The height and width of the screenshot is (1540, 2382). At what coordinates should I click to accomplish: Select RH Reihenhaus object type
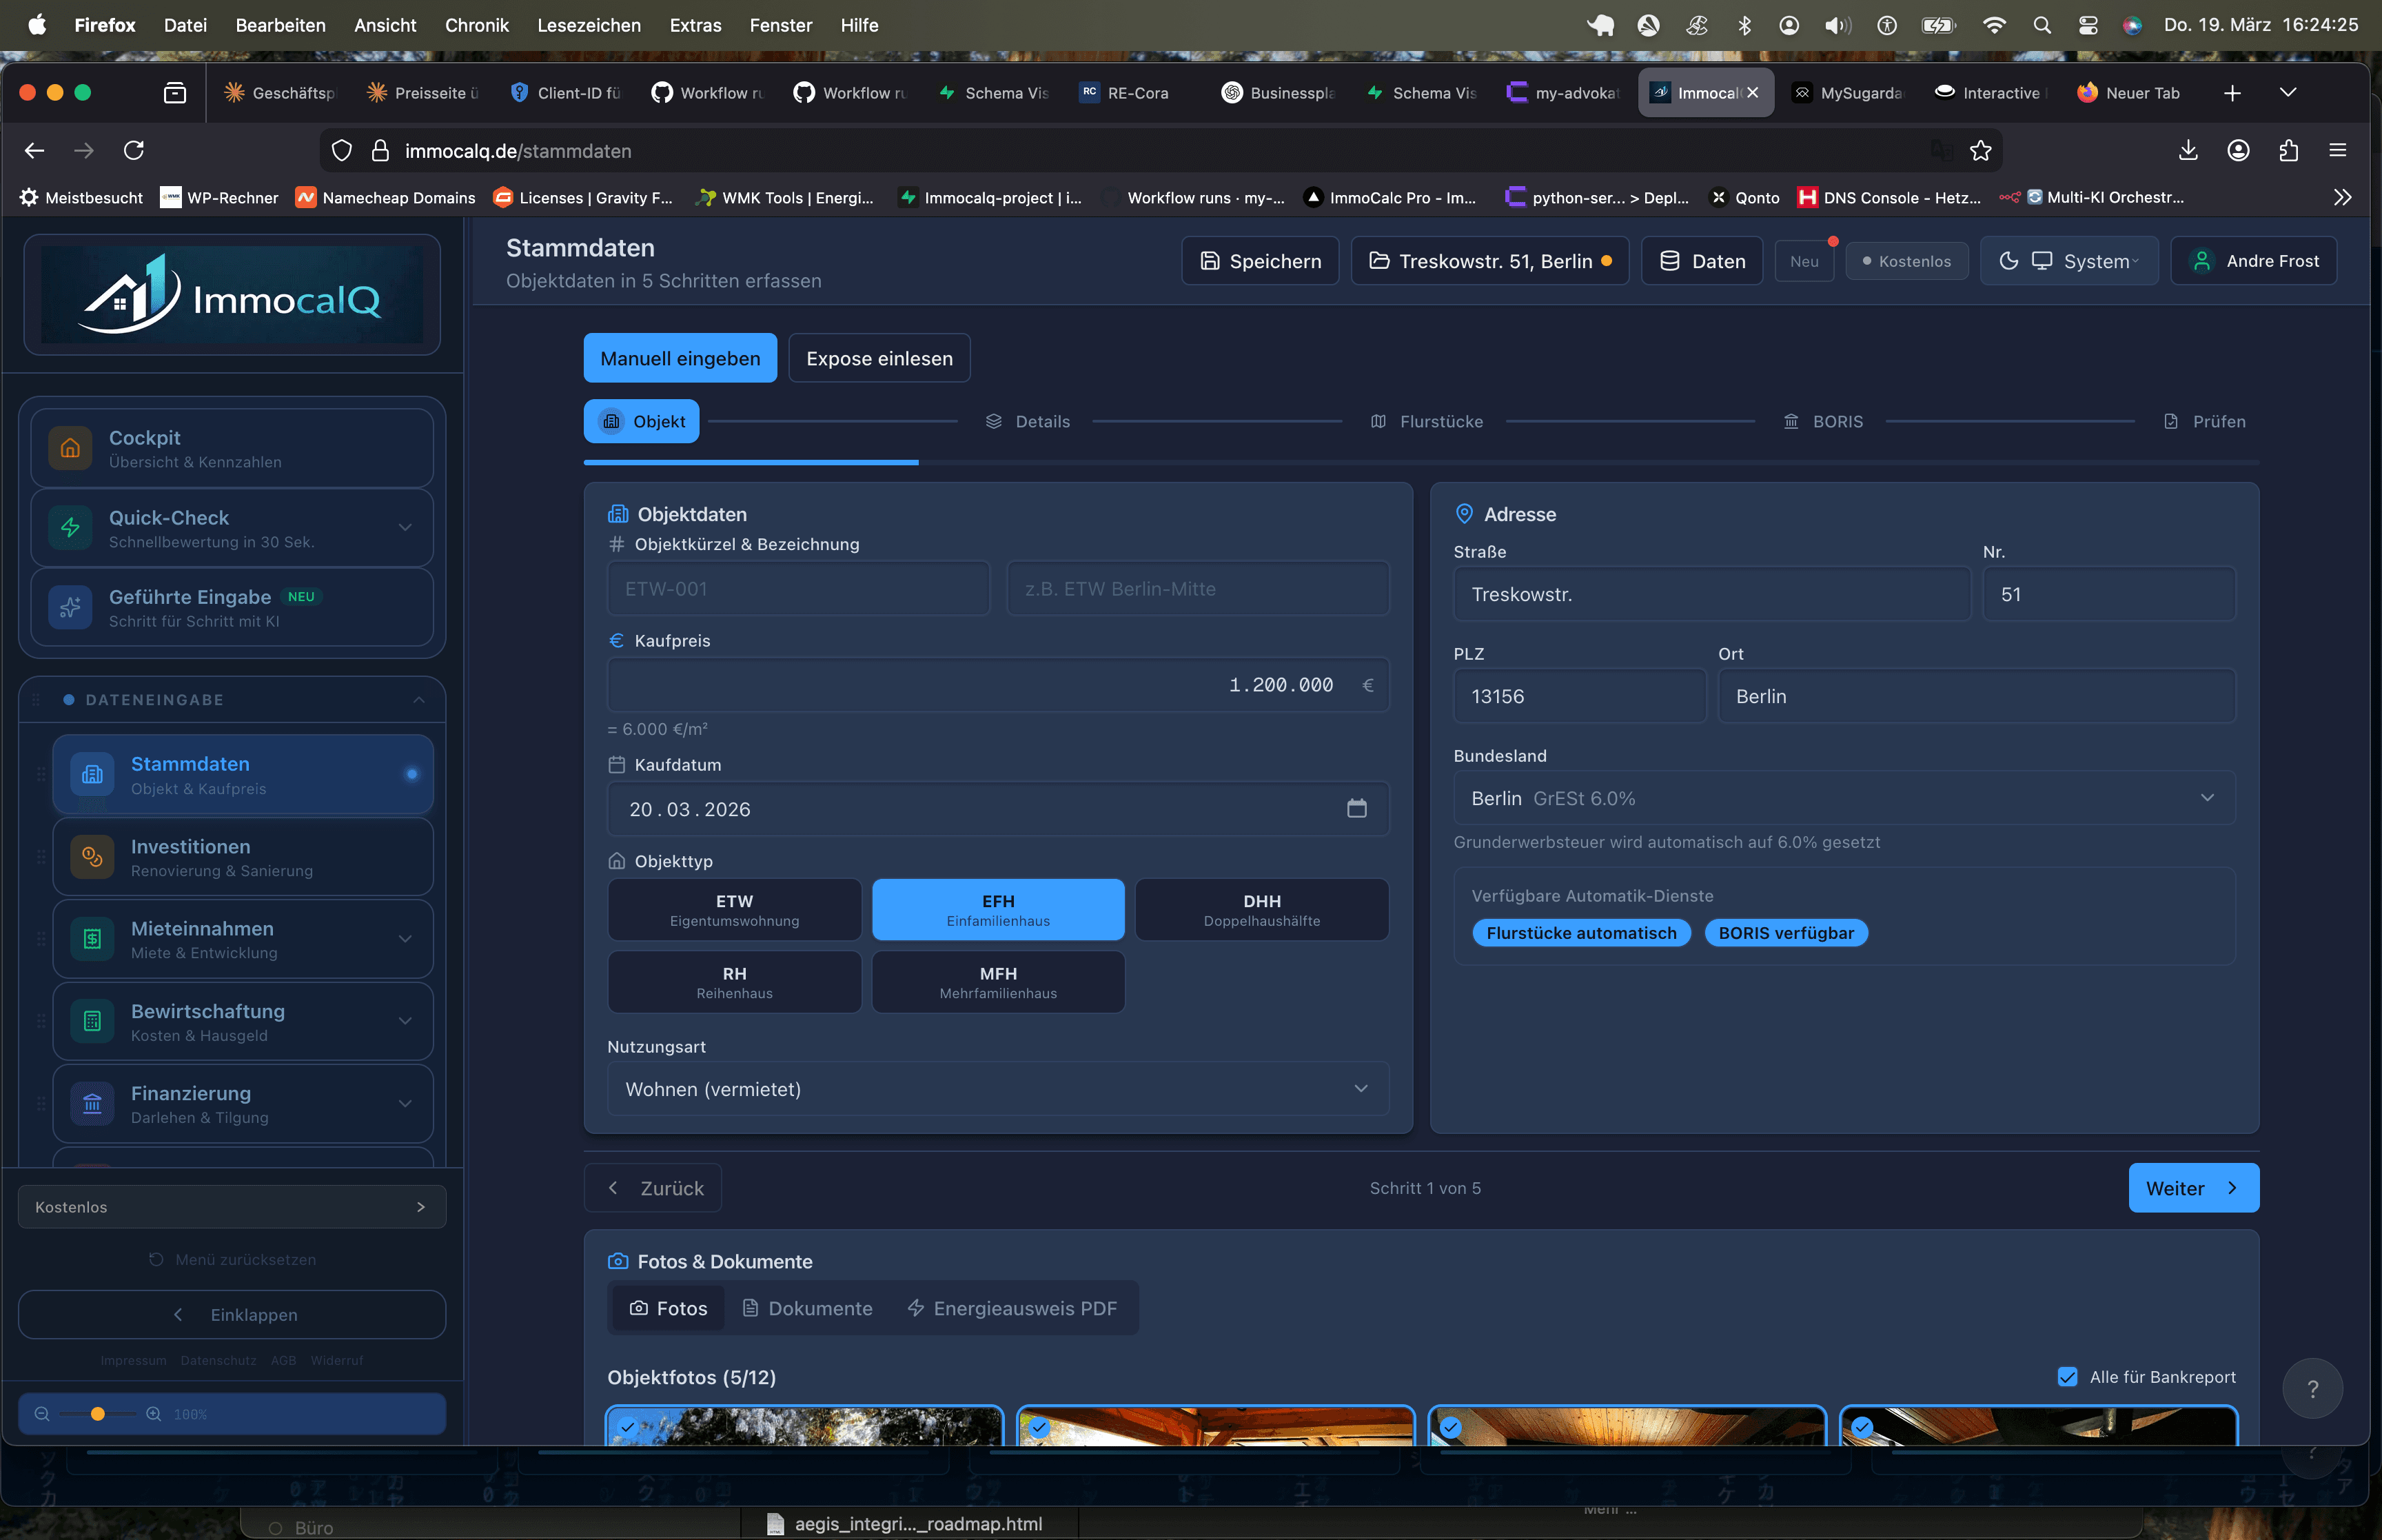click(735, 982)
